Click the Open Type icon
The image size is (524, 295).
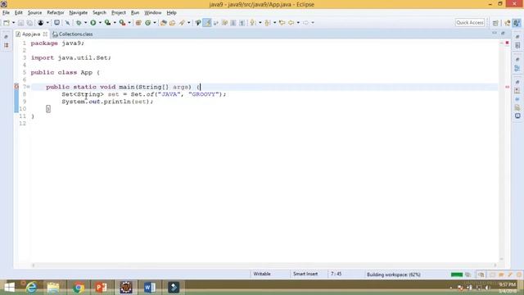(164, 23)
